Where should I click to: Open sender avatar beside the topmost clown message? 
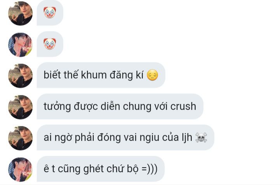[20, 13]
